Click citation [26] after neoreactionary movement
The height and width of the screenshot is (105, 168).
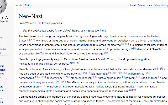(64, 81)
